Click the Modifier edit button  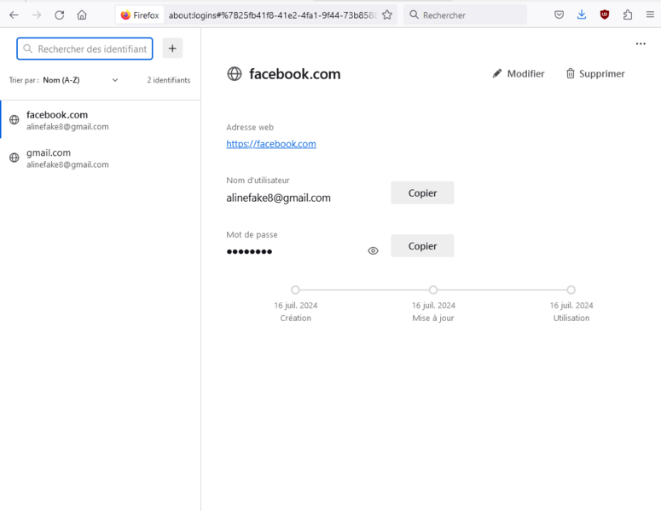tap(518, 74)
